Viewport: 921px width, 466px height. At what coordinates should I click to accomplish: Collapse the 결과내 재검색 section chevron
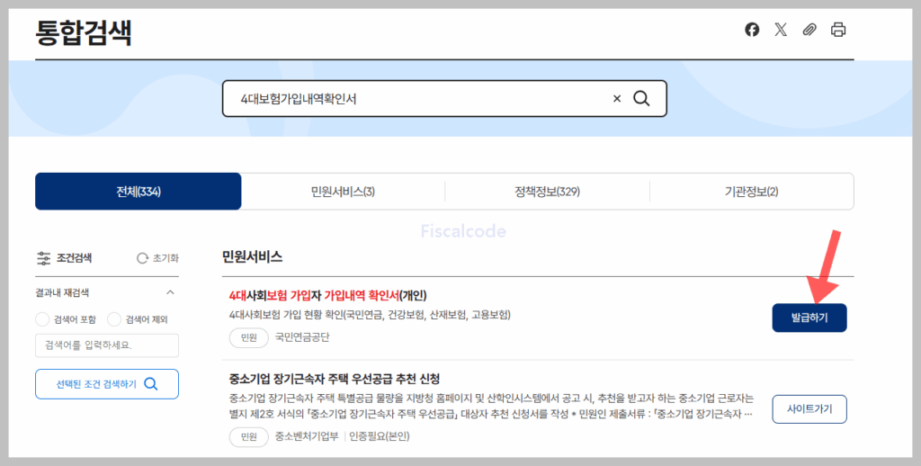point(170,292)
